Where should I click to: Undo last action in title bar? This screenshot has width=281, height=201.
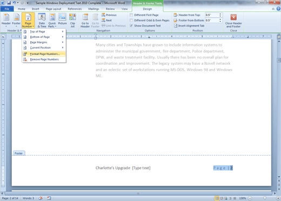[14, 3]
